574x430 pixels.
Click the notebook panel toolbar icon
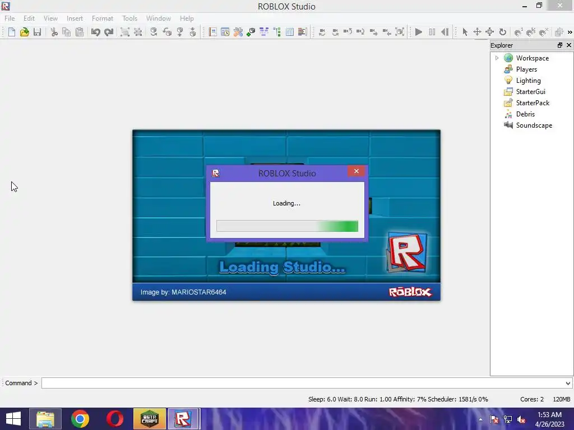[212, 32]
